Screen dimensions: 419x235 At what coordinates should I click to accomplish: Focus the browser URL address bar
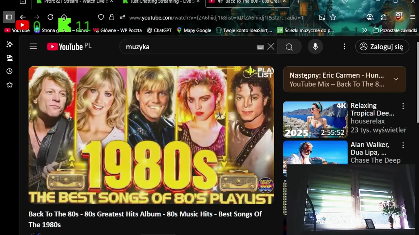[x=216, y=18]
